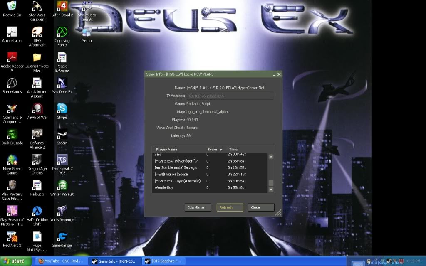426x266 pixels.
Task: Select the Goose player row
Action: (x=210, y=174)
